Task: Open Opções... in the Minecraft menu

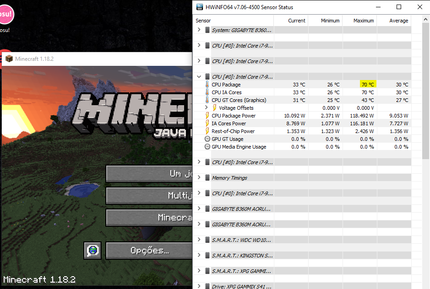Action: 149,251
